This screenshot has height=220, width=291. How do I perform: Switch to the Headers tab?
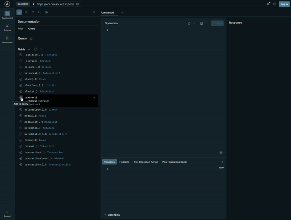(125, 162)
